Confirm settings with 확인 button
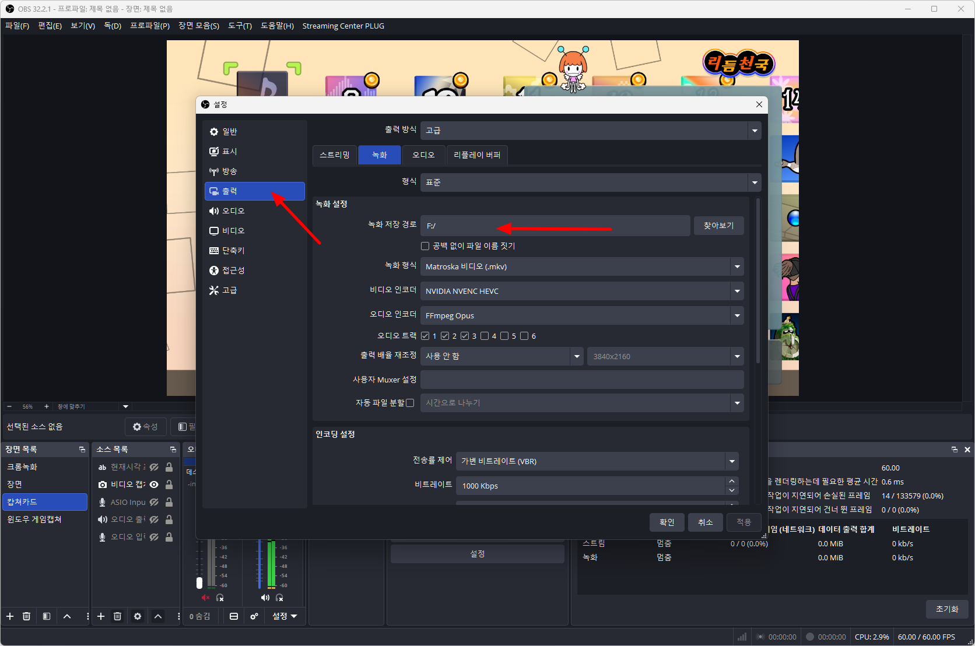The image size is (975, 646). coord(667,522)
